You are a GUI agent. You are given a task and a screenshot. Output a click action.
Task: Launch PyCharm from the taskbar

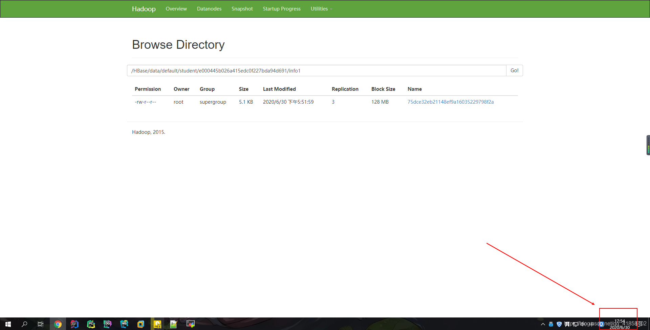(x=91, y=324)
